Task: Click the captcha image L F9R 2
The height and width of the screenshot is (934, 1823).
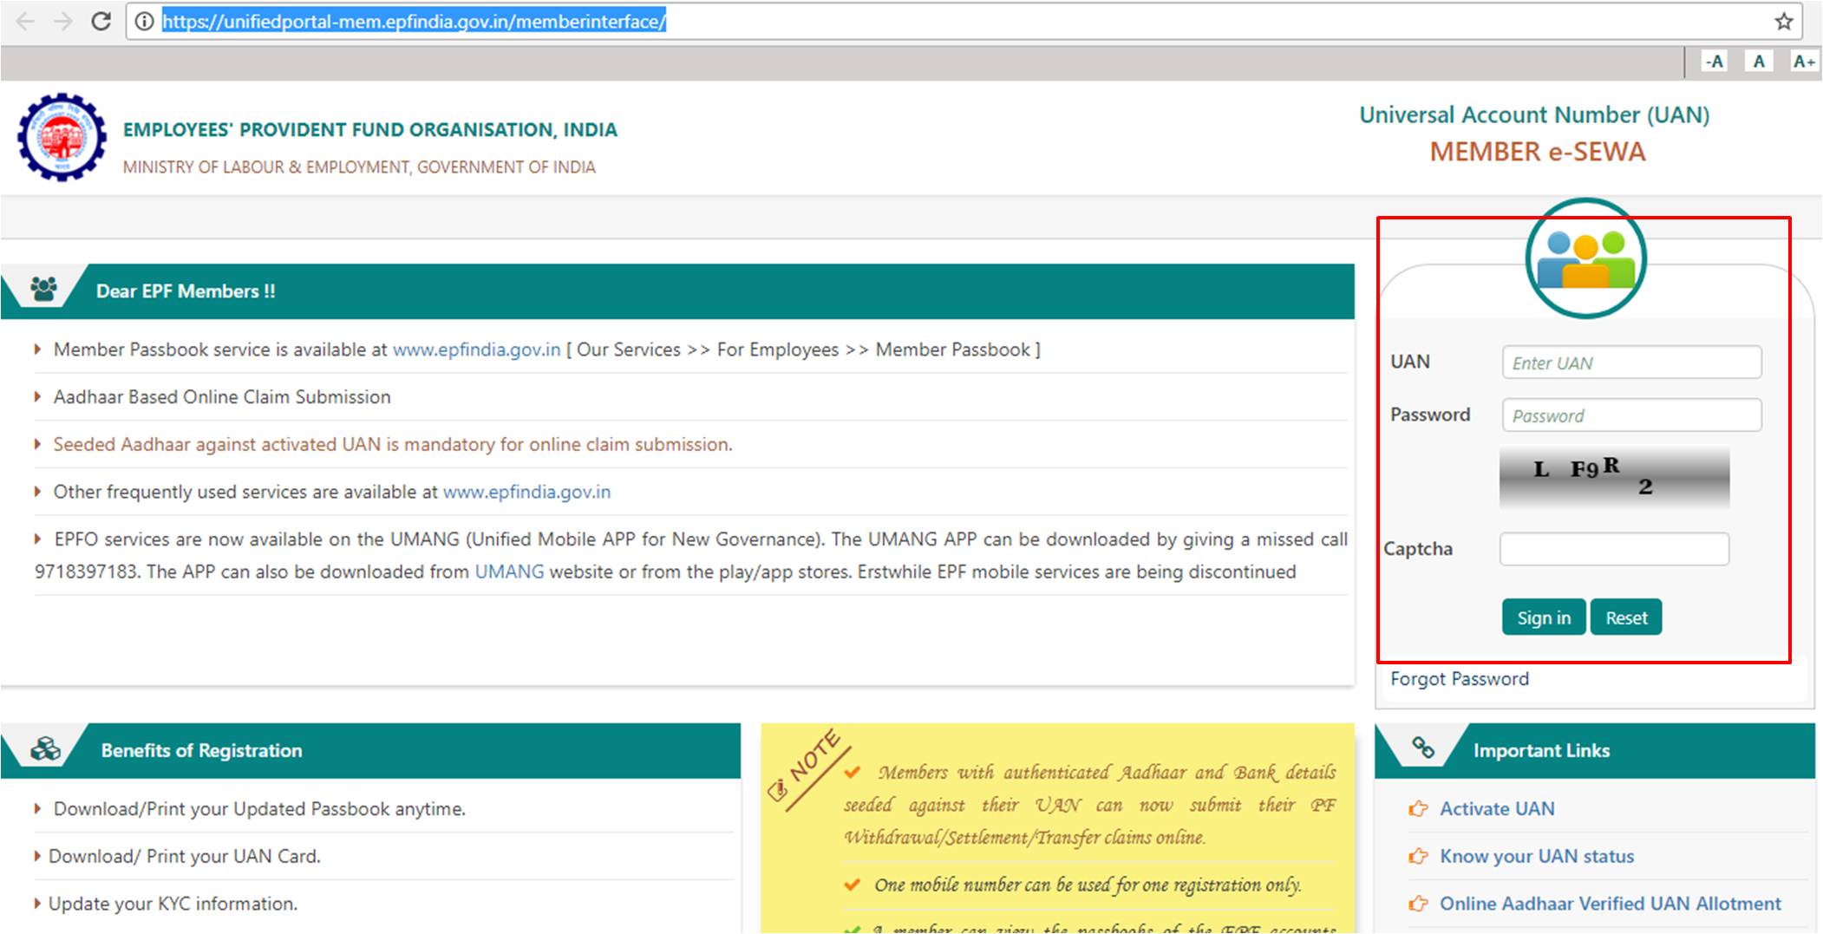Action: click(x=1614, y=478)
